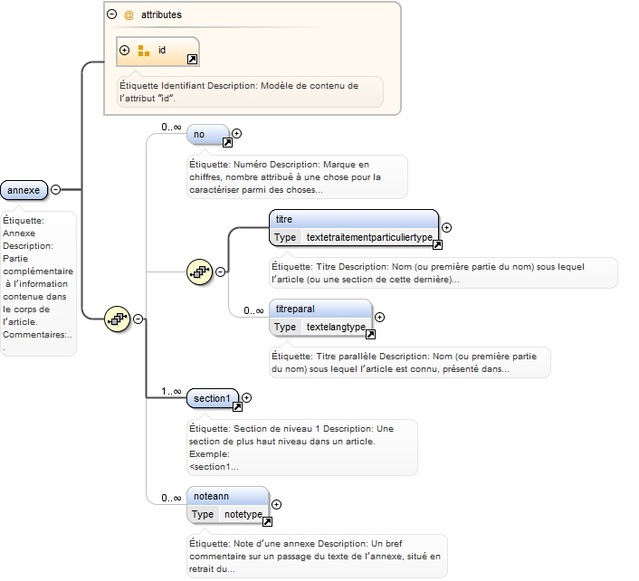639x581 pixels.
Task: Click the orange id attribute icon
Action: point(143,51)
